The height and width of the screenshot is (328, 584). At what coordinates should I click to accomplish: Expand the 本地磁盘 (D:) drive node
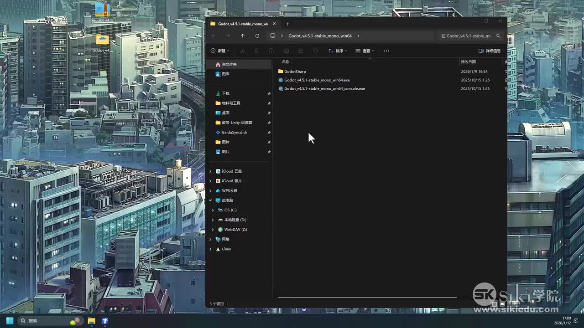pyautogui.click(x=213, y=220)
